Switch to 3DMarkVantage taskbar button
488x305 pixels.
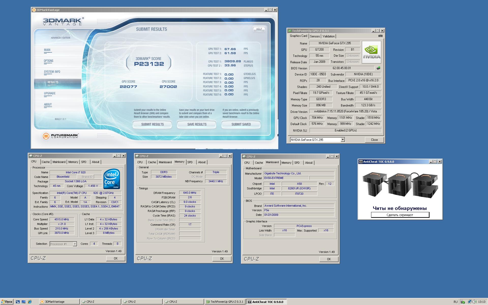pos(59,302)
